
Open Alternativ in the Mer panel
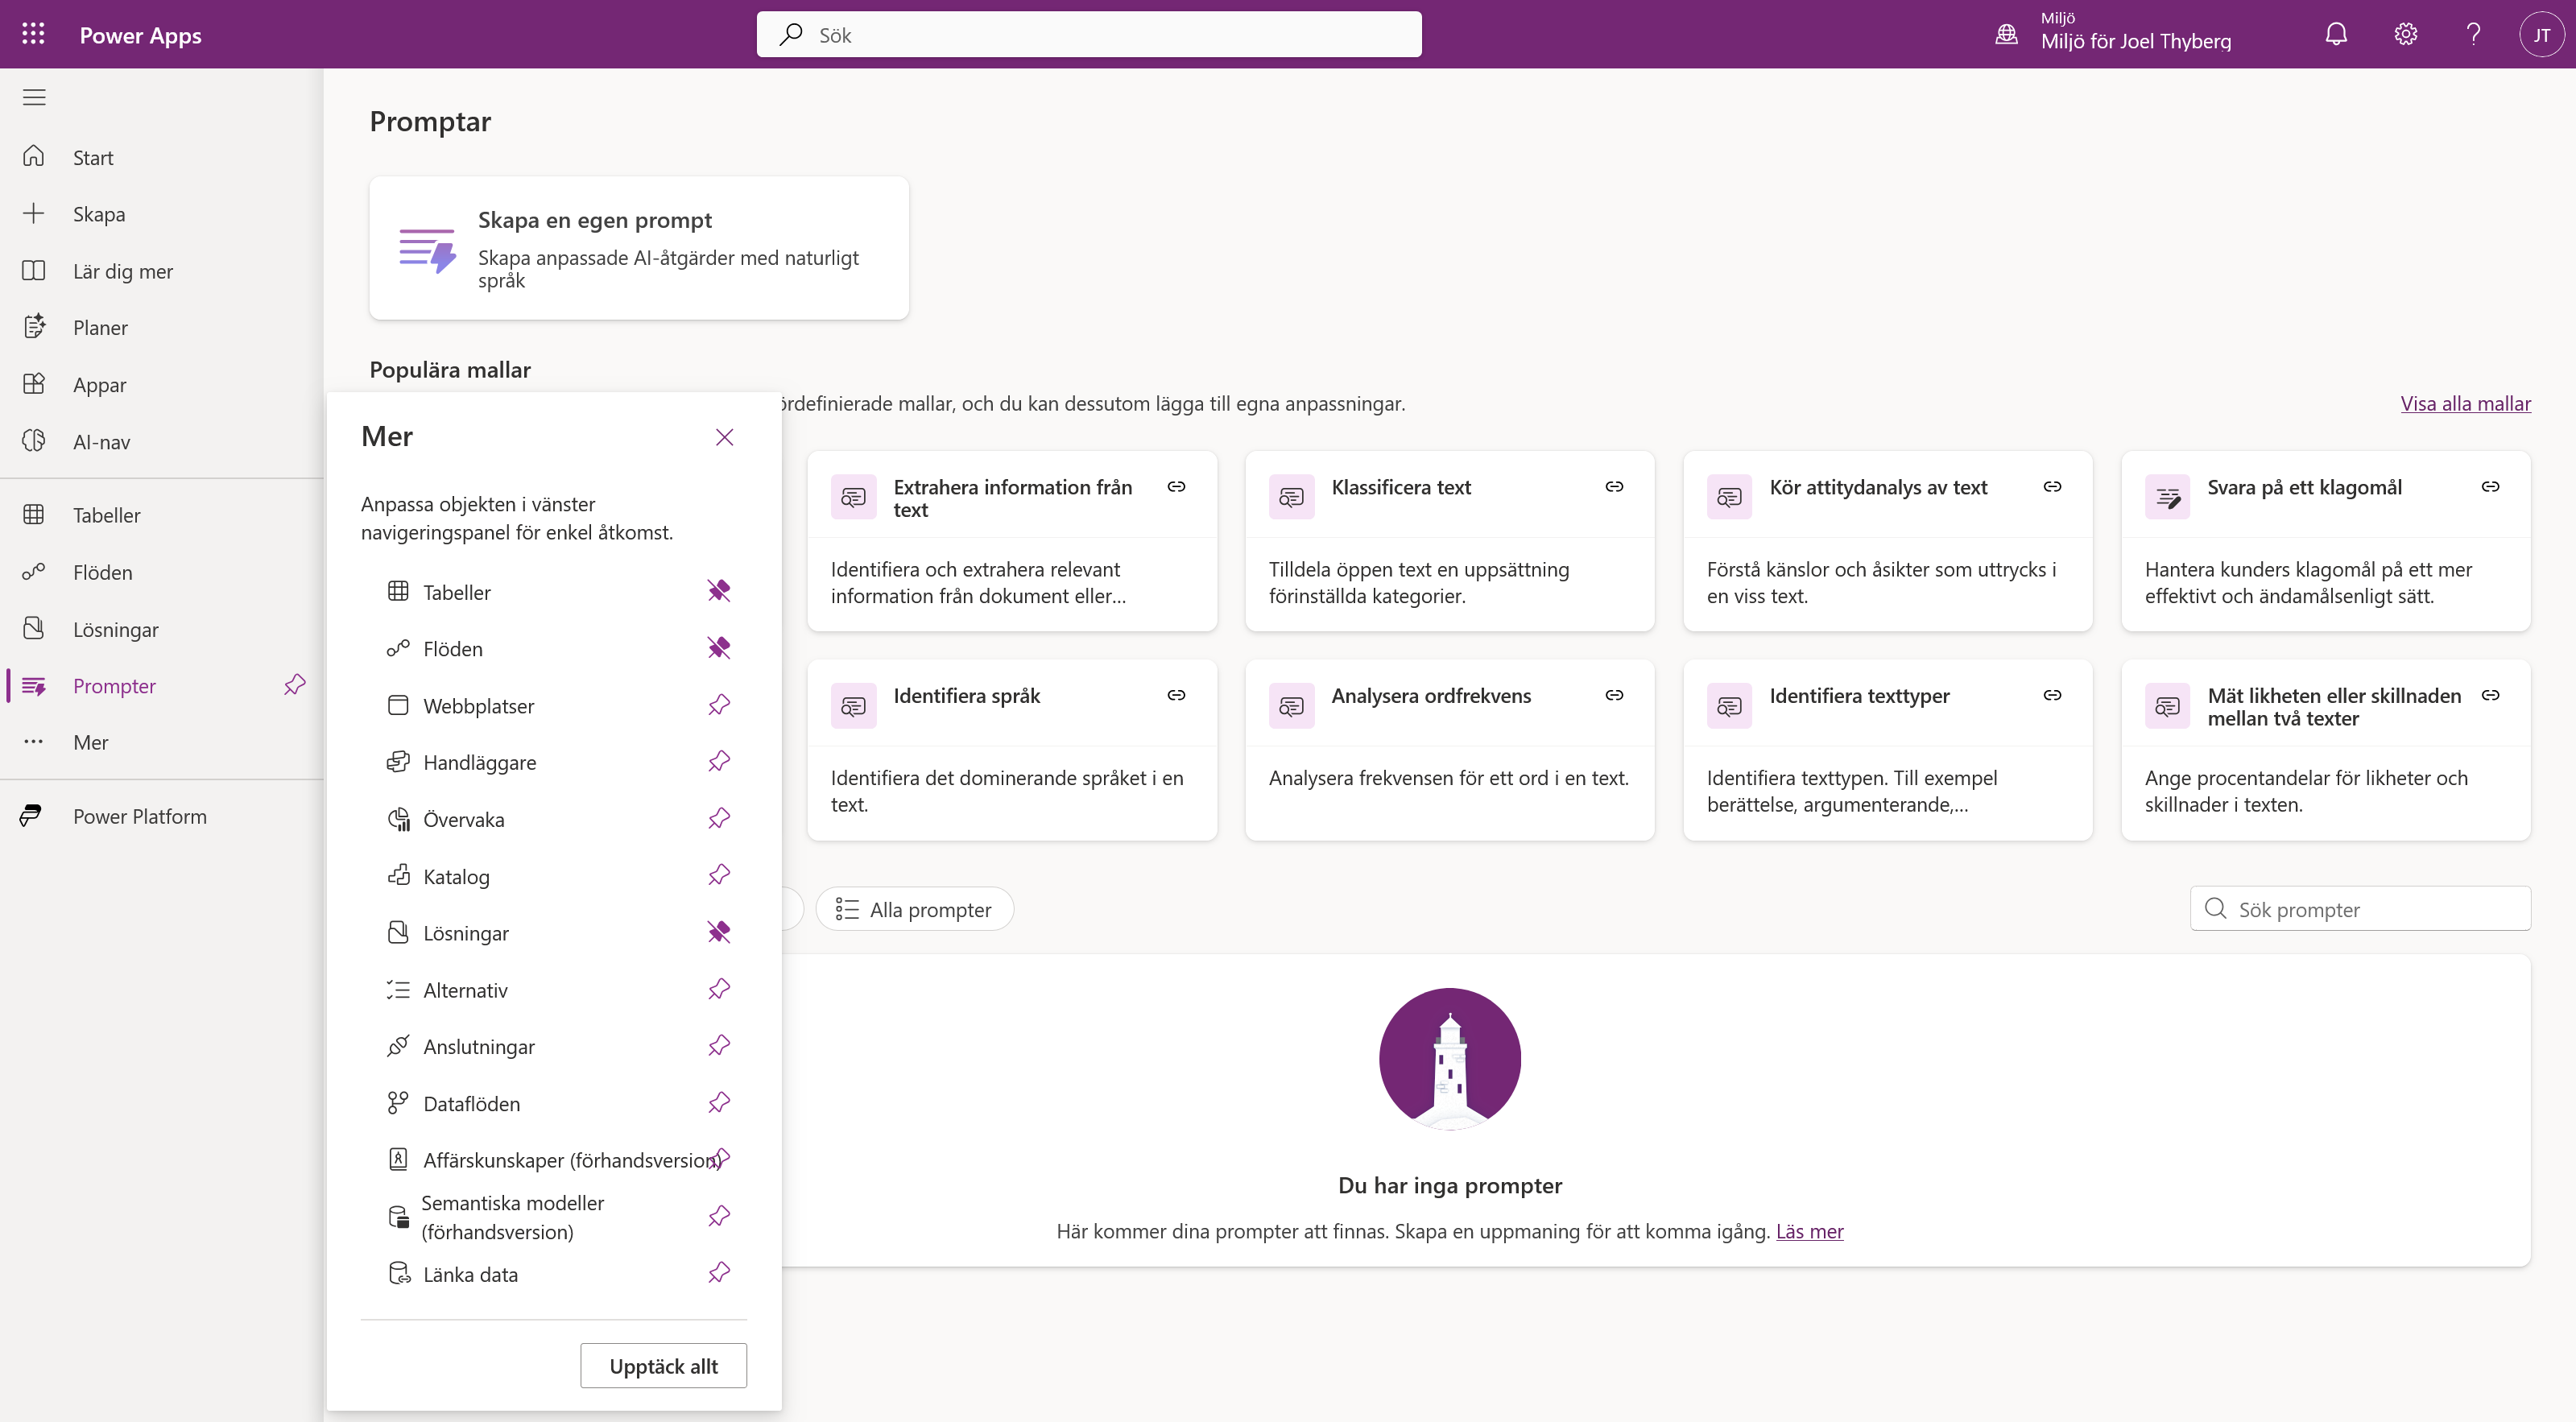point(465,990)
